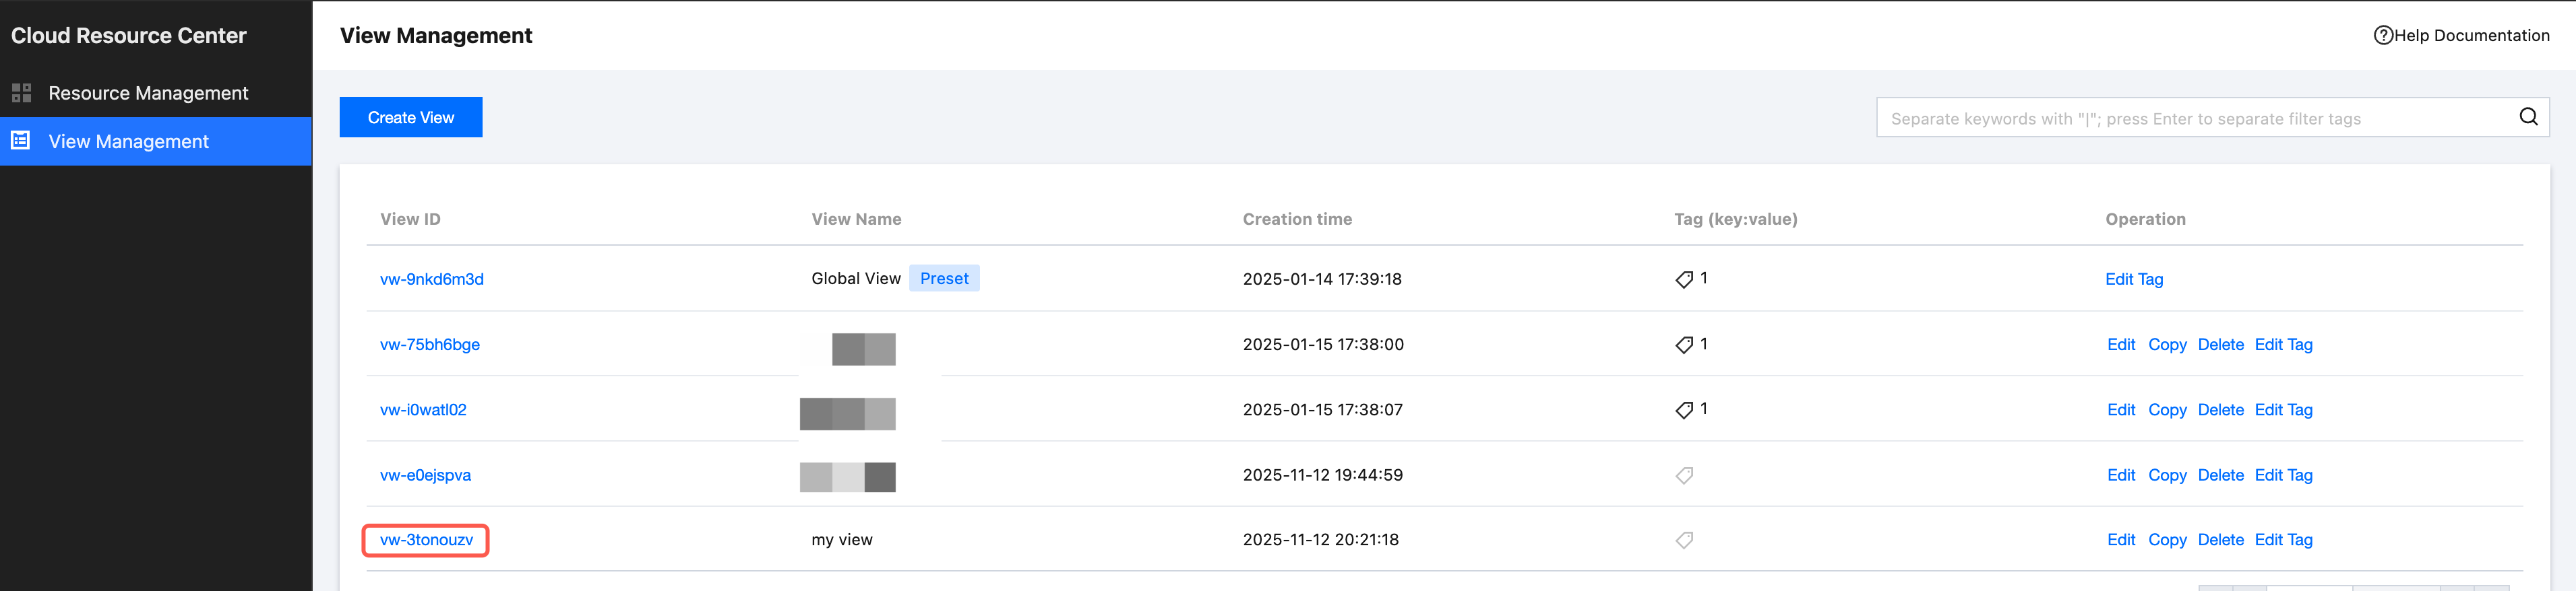This screenshot has height=591, width=2576.
Task: Open view ID vw-9nkd6m3d
Action: (x=431, y=279)
